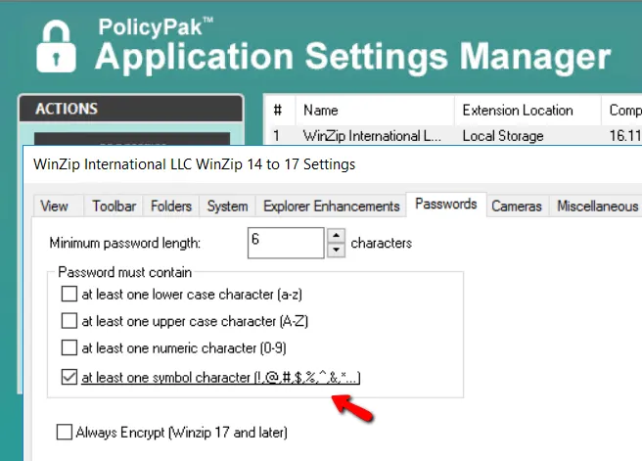
Task: Click the PolicyPak padlock logo
Action: (56, 46)
